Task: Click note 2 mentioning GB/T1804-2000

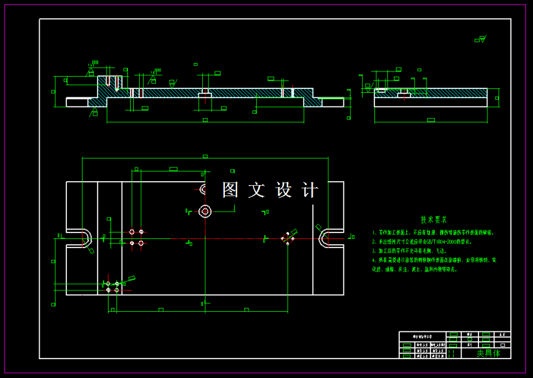Action: (422, 242)
